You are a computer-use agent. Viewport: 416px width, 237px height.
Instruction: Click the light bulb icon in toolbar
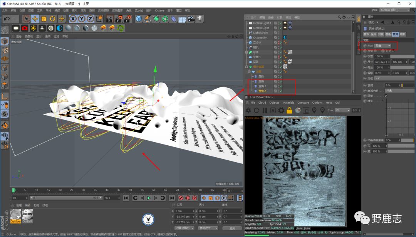click(x=200, y=18)
